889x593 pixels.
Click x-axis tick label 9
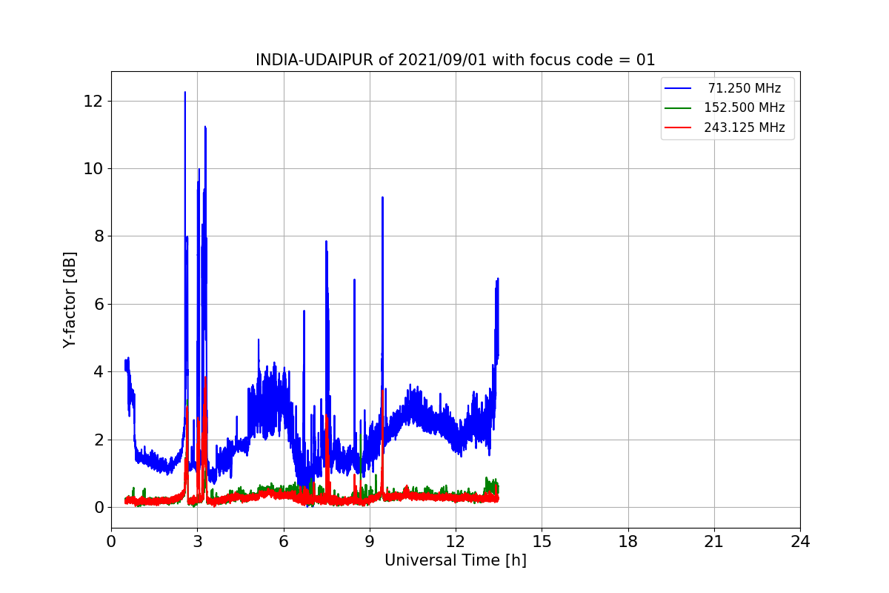370,541
